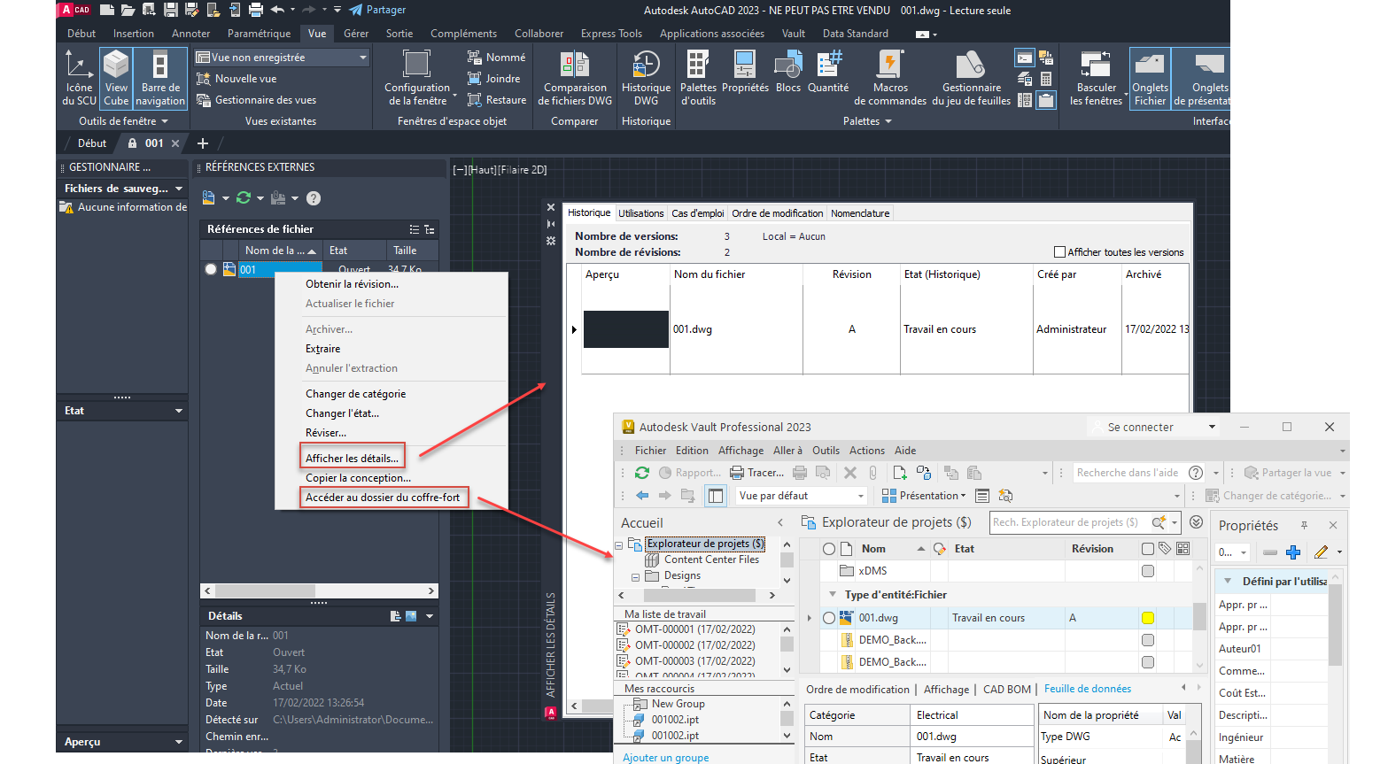Open the Vue non enregistrée dropdown

[282, 58]
